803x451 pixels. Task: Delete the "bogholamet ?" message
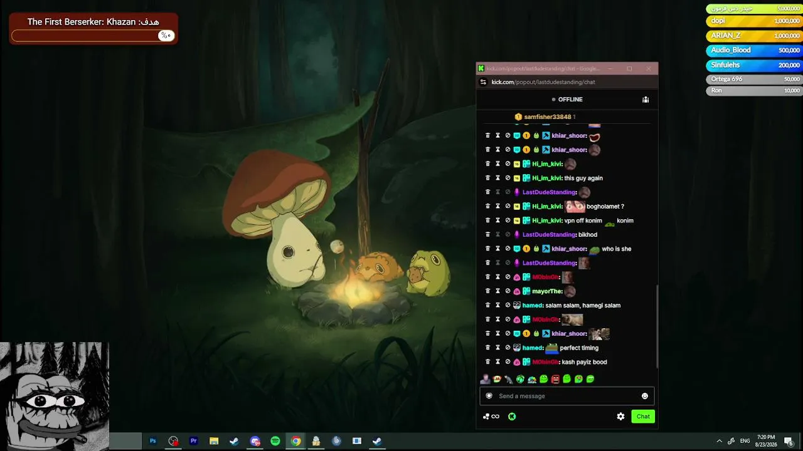pos(488,206)
